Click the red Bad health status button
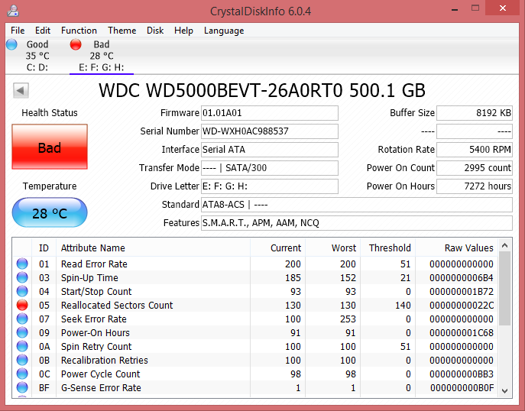This screenshot has width=525, height=411. pyautogui.click(x=50, y=147)
